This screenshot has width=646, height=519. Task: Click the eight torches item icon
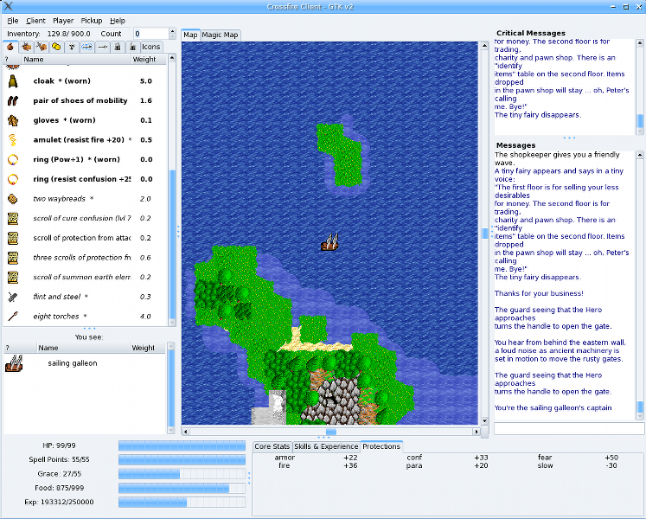click(x=13, y=317)
